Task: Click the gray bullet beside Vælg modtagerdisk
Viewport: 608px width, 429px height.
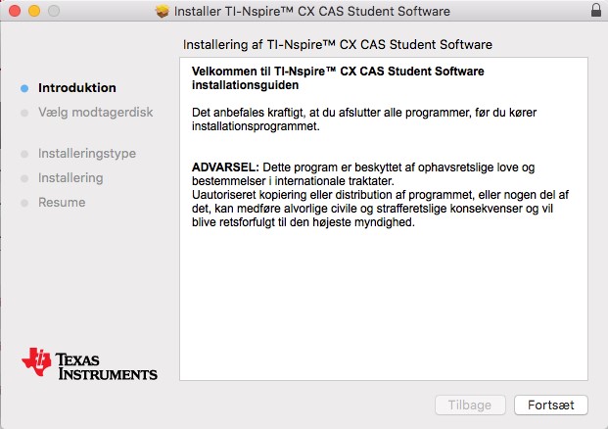Action: click(24, 113)
